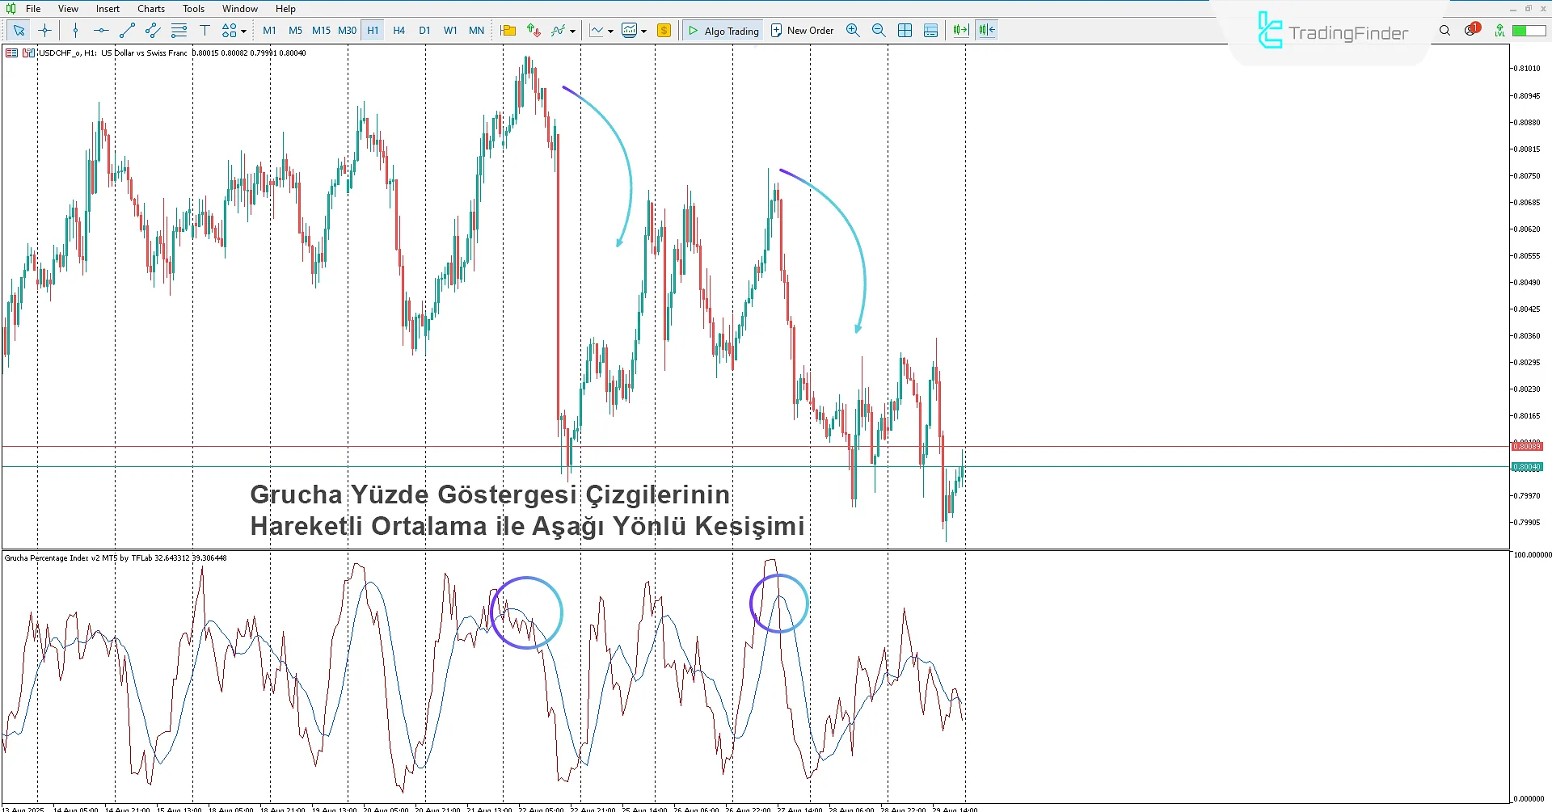
Task: Click the New Order button
Action: coord(801,30)
